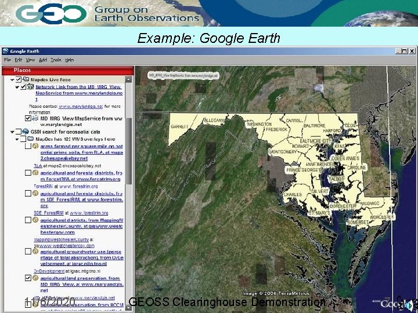Viewport: 418px width, 313px height.
Task: Open agricultural groundwater use layer link
Action: [x=82, y=257]
